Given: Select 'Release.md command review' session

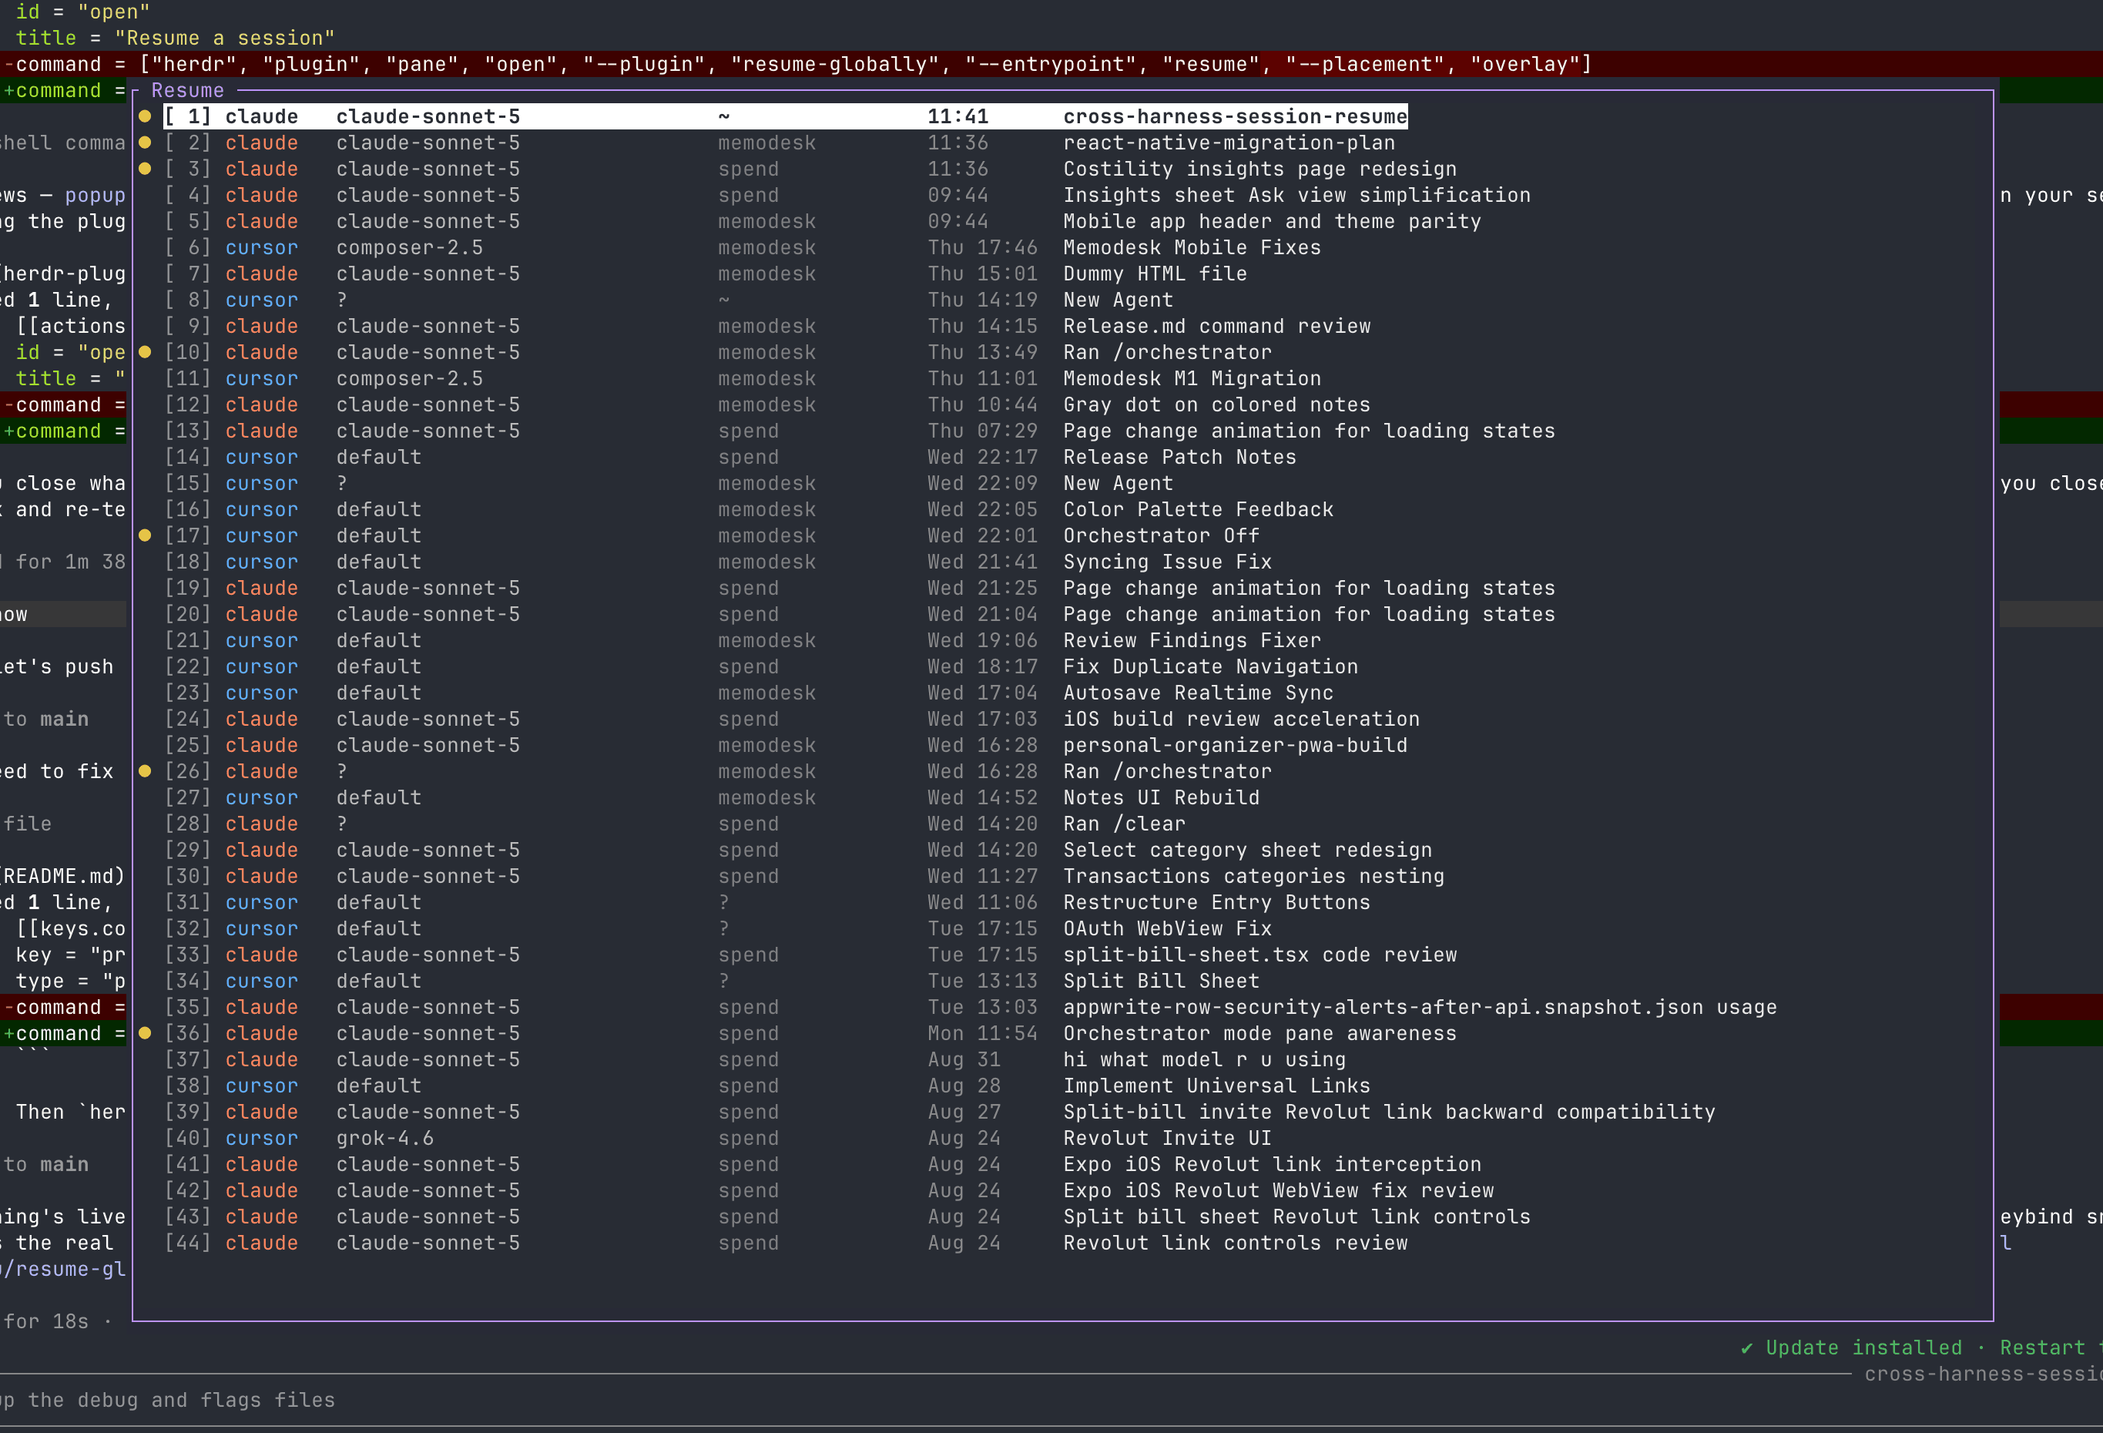Looking at the screenshot, I should [x=767, y=327].
